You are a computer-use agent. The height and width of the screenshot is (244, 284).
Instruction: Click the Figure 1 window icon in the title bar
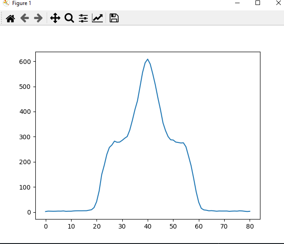tap(6, 3)
